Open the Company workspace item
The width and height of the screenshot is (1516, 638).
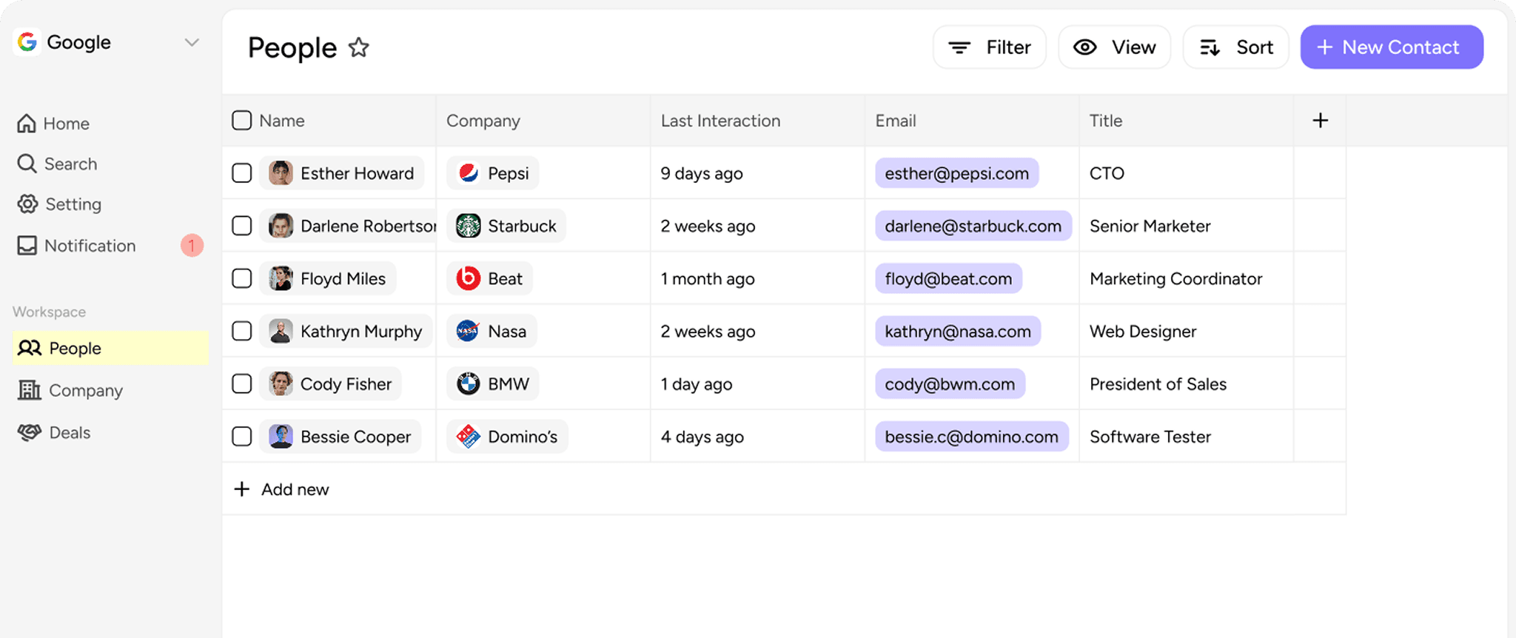(x=70, y=390)
